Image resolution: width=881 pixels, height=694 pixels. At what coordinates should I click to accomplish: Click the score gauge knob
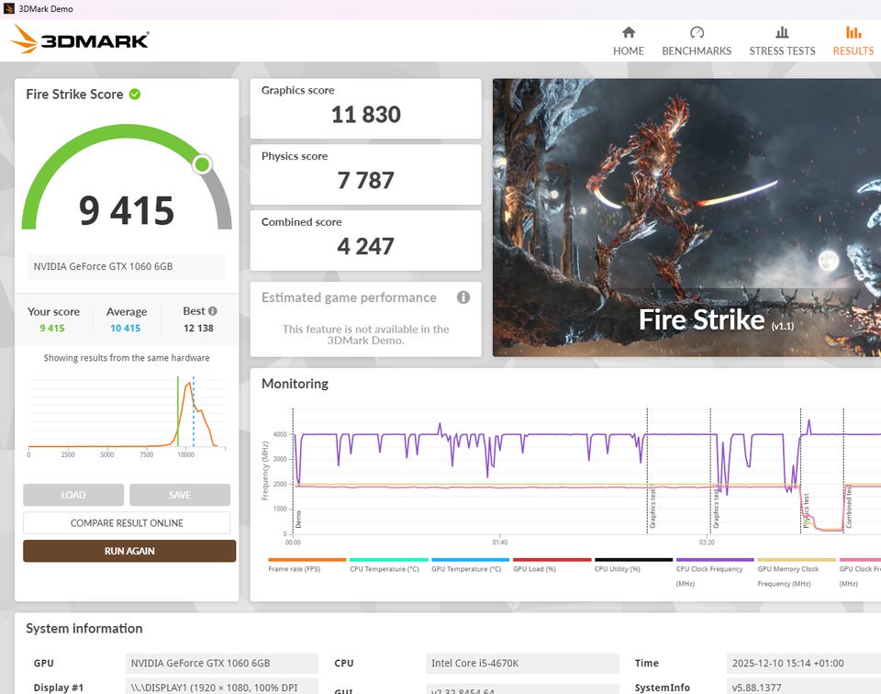click(202, 164)
